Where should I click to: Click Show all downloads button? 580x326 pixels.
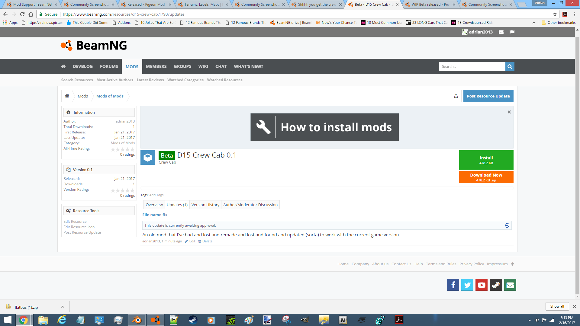(x=557, y=306)
